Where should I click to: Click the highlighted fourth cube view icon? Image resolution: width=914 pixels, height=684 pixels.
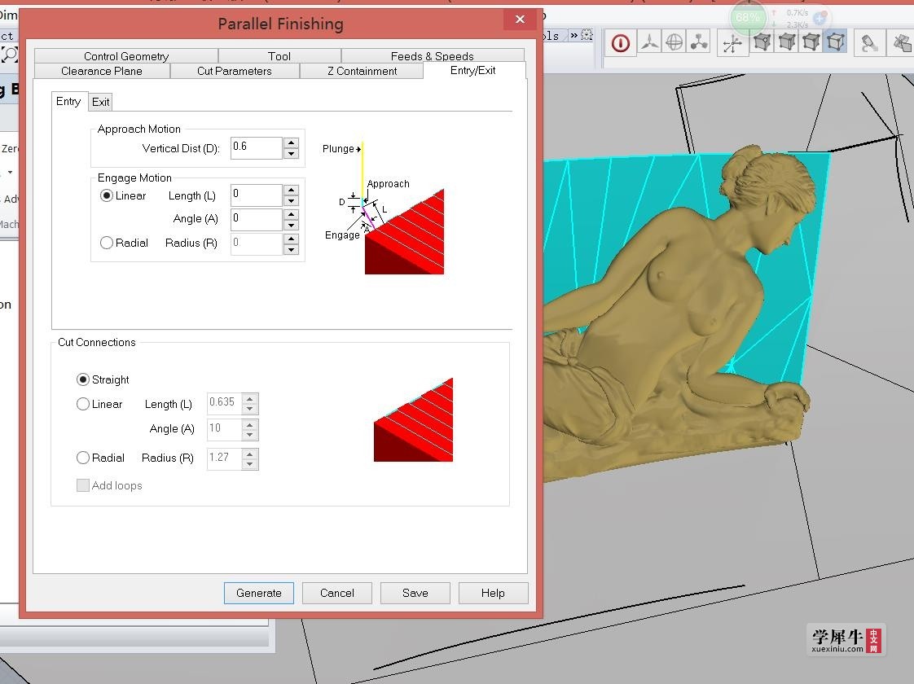(x=835, y=42)
